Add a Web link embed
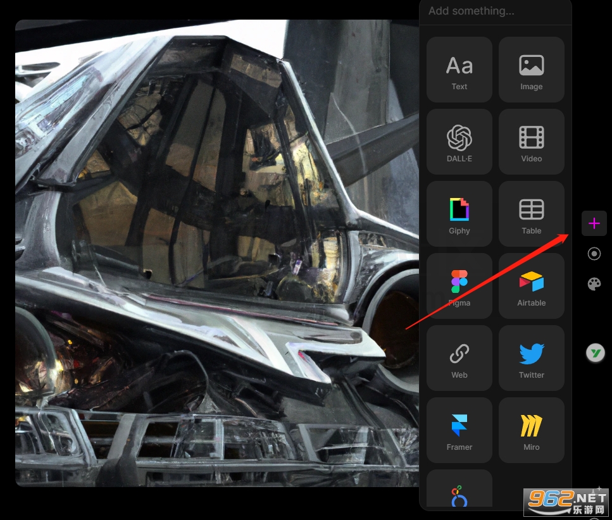 tap(459, 359)
